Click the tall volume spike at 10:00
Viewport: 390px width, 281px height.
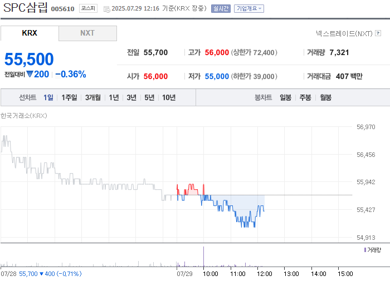[x=203, y=257]
